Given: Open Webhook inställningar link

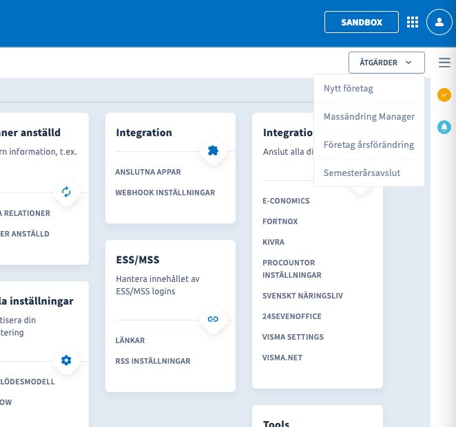Looking at the screenshot, I should [165, 193].
